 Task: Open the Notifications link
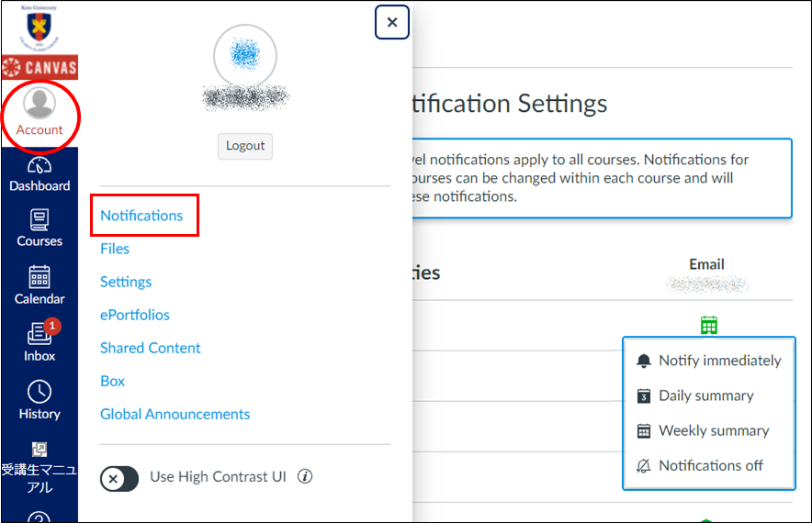tap(141, 216)
